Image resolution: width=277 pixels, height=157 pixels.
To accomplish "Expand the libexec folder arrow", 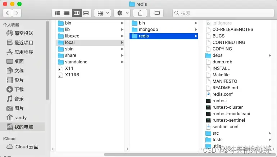I will coord(122,36).
